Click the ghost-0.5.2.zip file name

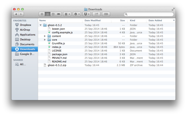57,65
